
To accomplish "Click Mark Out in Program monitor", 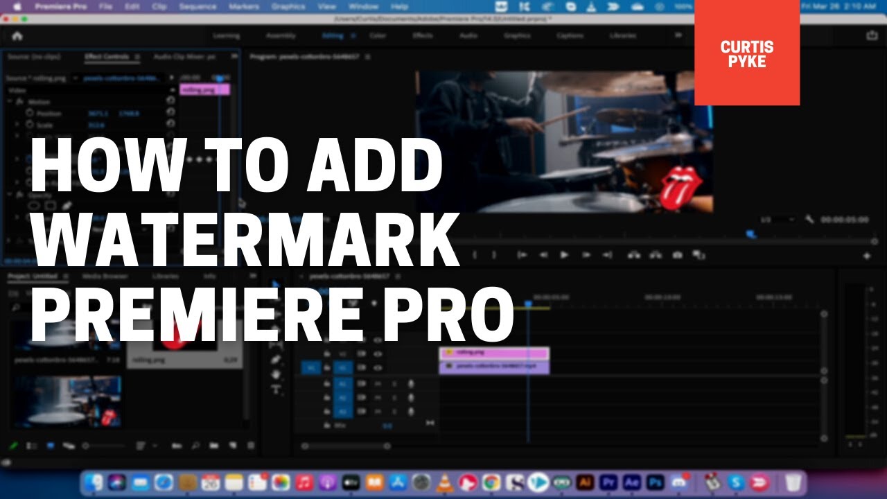I will [x=494, y=255].
